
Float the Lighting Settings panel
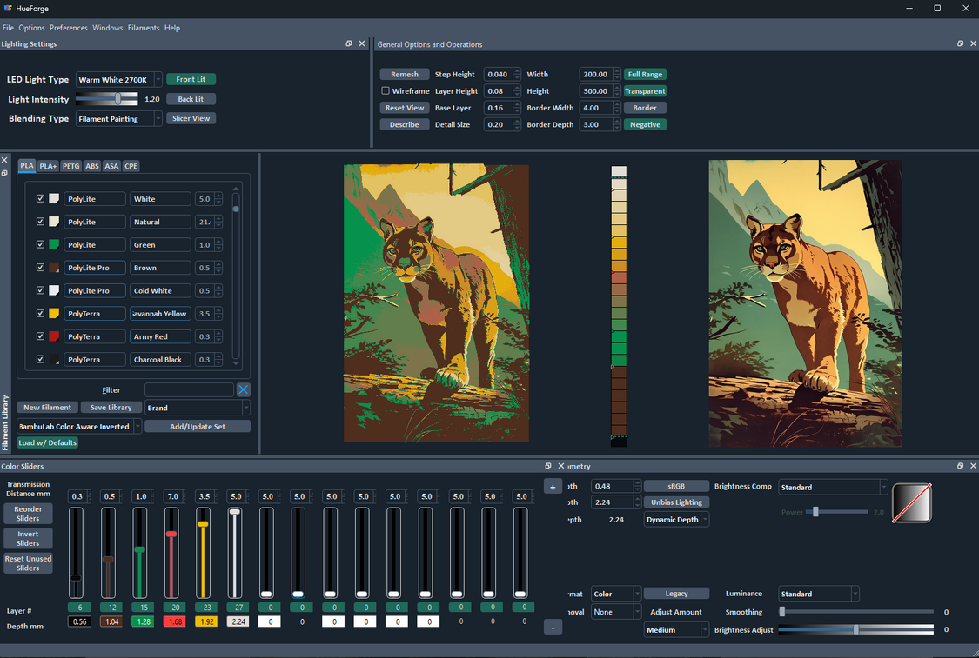(349, 43)
